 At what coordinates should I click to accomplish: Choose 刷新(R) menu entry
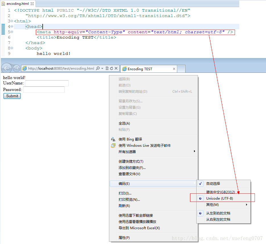tap(153, 206)
